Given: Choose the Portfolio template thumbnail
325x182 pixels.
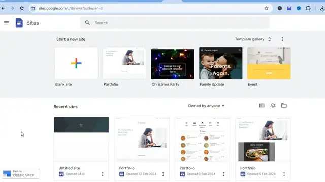Looking at the screenshot, I should 124,63.
